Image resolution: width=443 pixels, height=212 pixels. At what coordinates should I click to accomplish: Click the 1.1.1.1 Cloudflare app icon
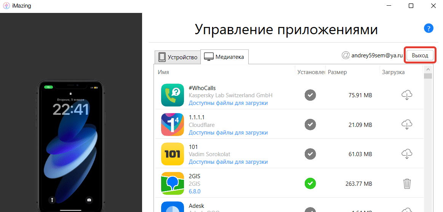coord(173,125)
